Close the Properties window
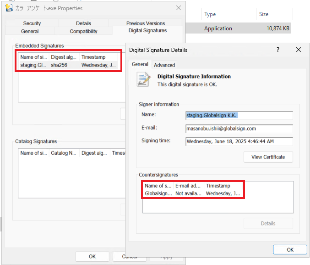 pos(178,8)
